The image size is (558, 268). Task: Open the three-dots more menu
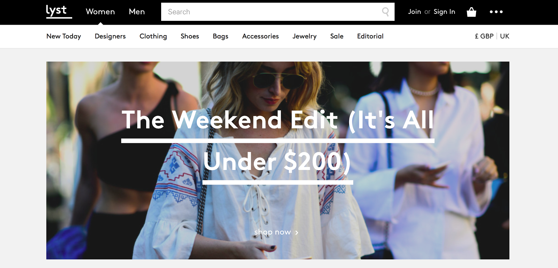[496, 12]
